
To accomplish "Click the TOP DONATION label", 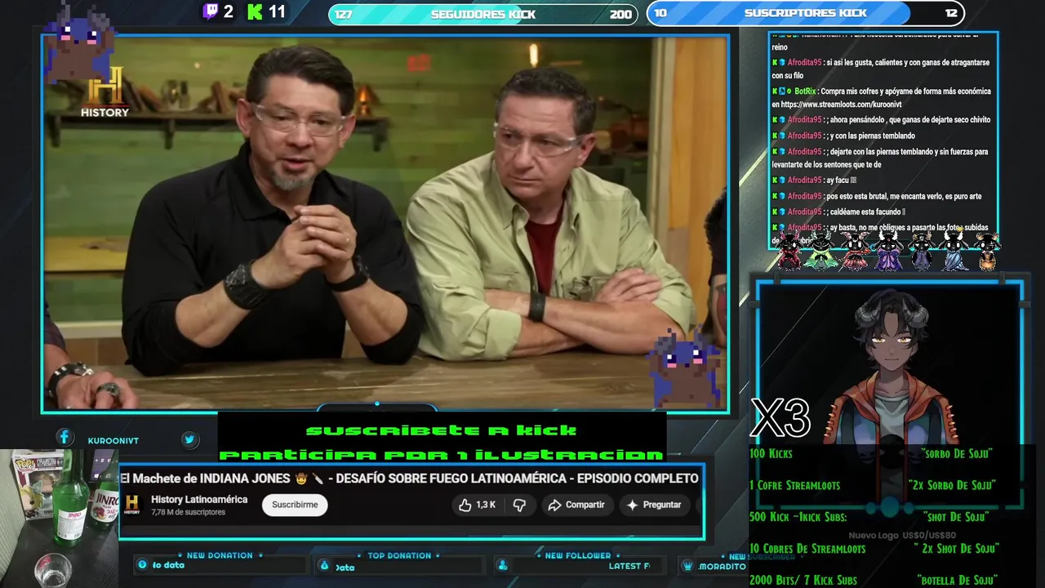I will click(399, 555).
